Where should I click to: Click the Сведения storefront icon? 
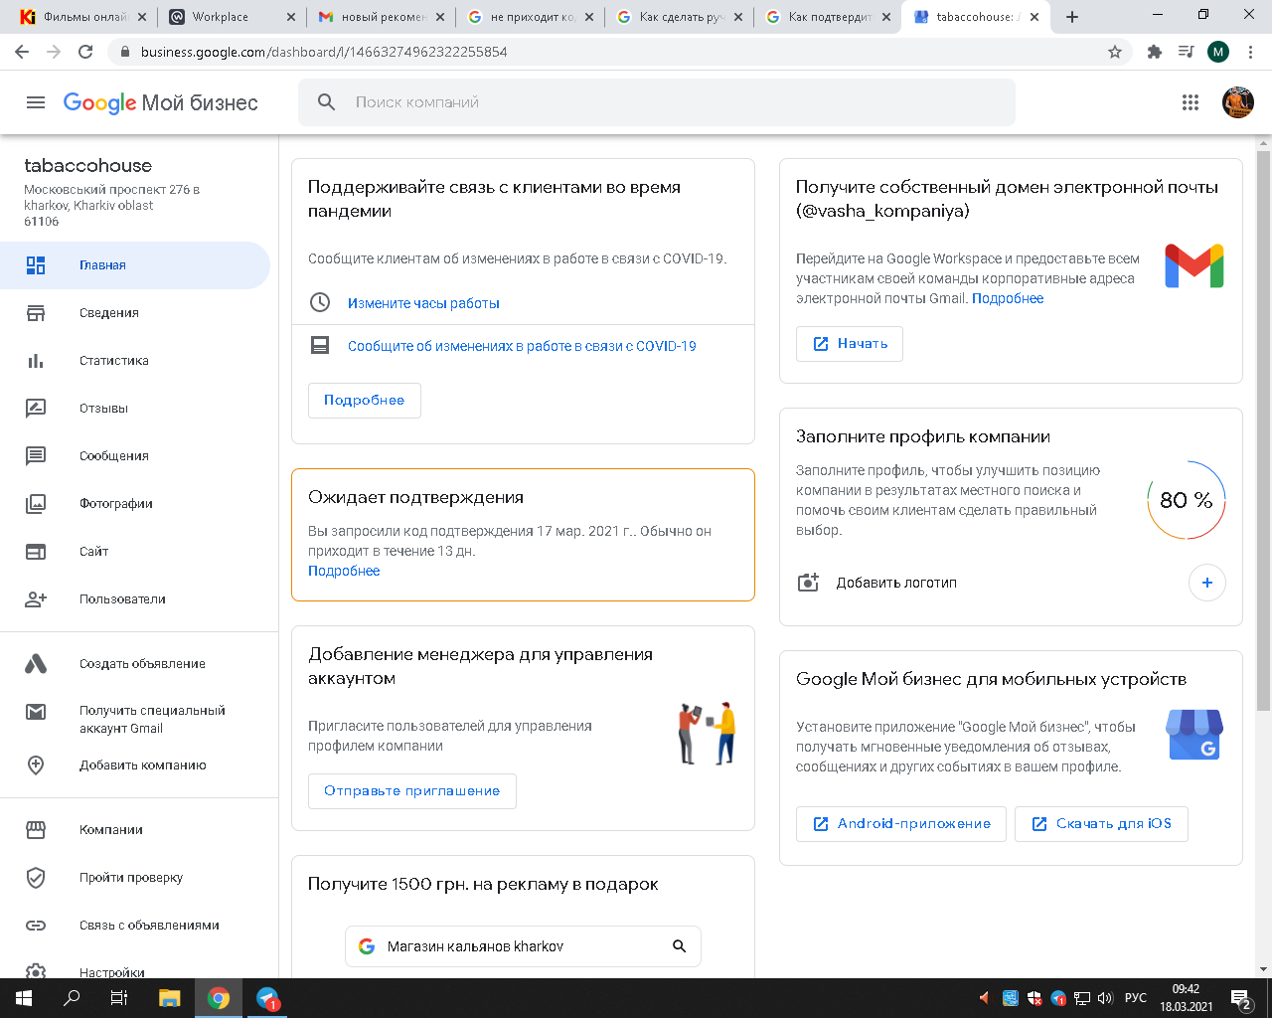36,313
